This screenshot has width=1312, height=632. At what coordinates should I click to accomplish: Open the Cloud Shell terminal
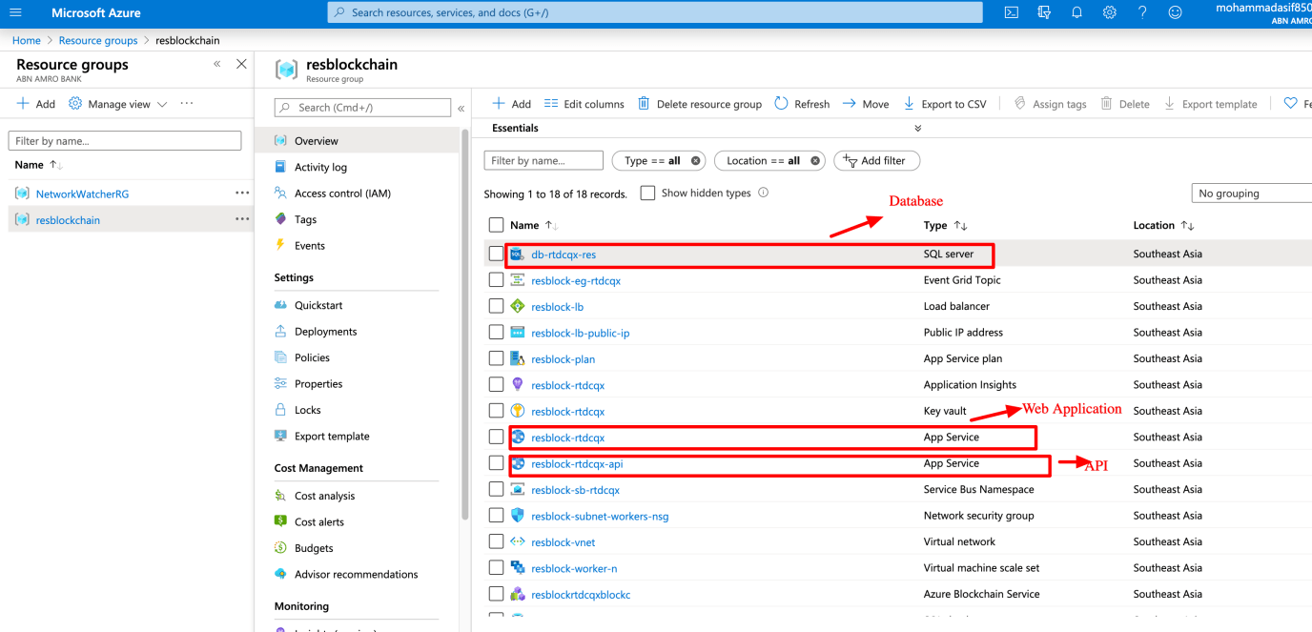pos(1011,12)
